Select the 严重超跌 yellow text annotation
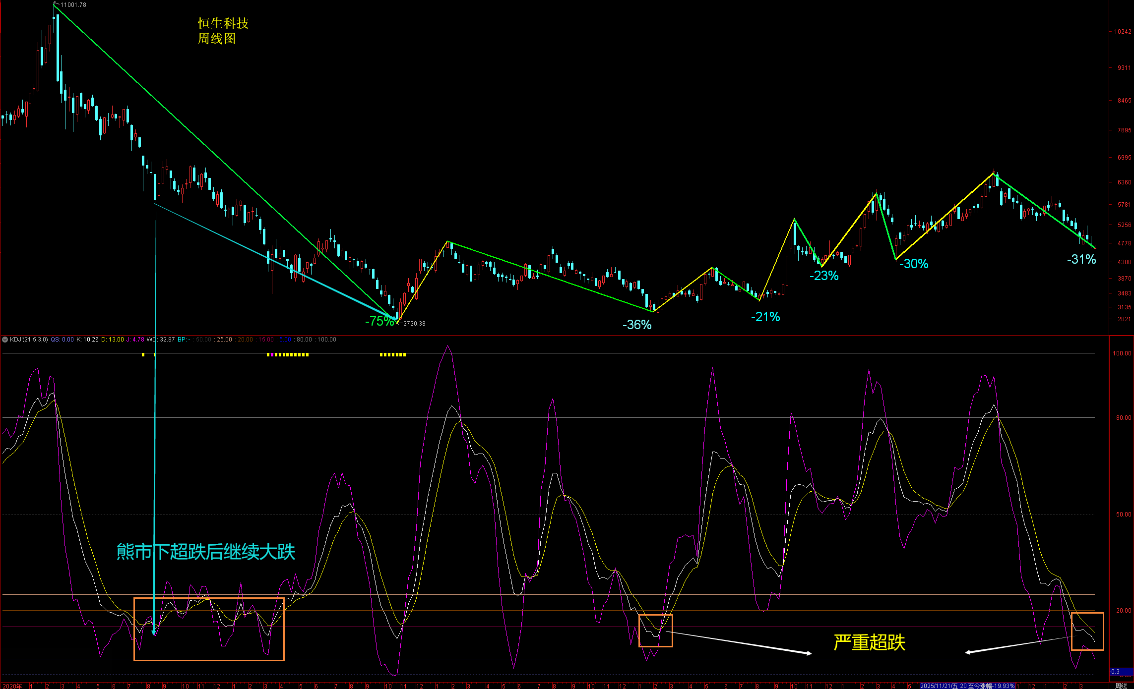 pos(869,642)
